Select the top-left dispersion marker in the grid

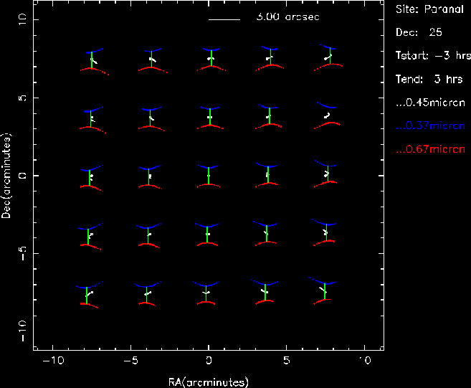pyautogui.click(x=92, y=60)
